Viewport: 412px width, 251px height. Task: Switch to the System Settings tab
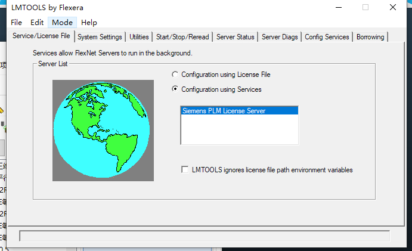100,37
